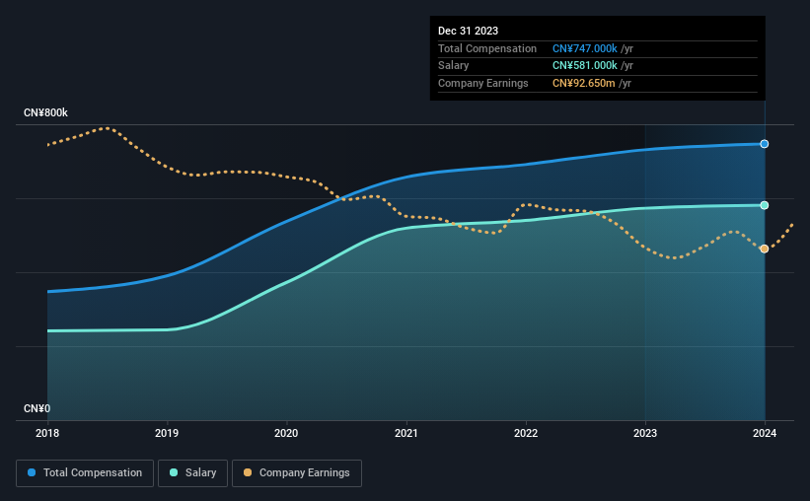810x501 pixels.
Task: Toggle the Salary legend button
Action: tap(192, 473)
